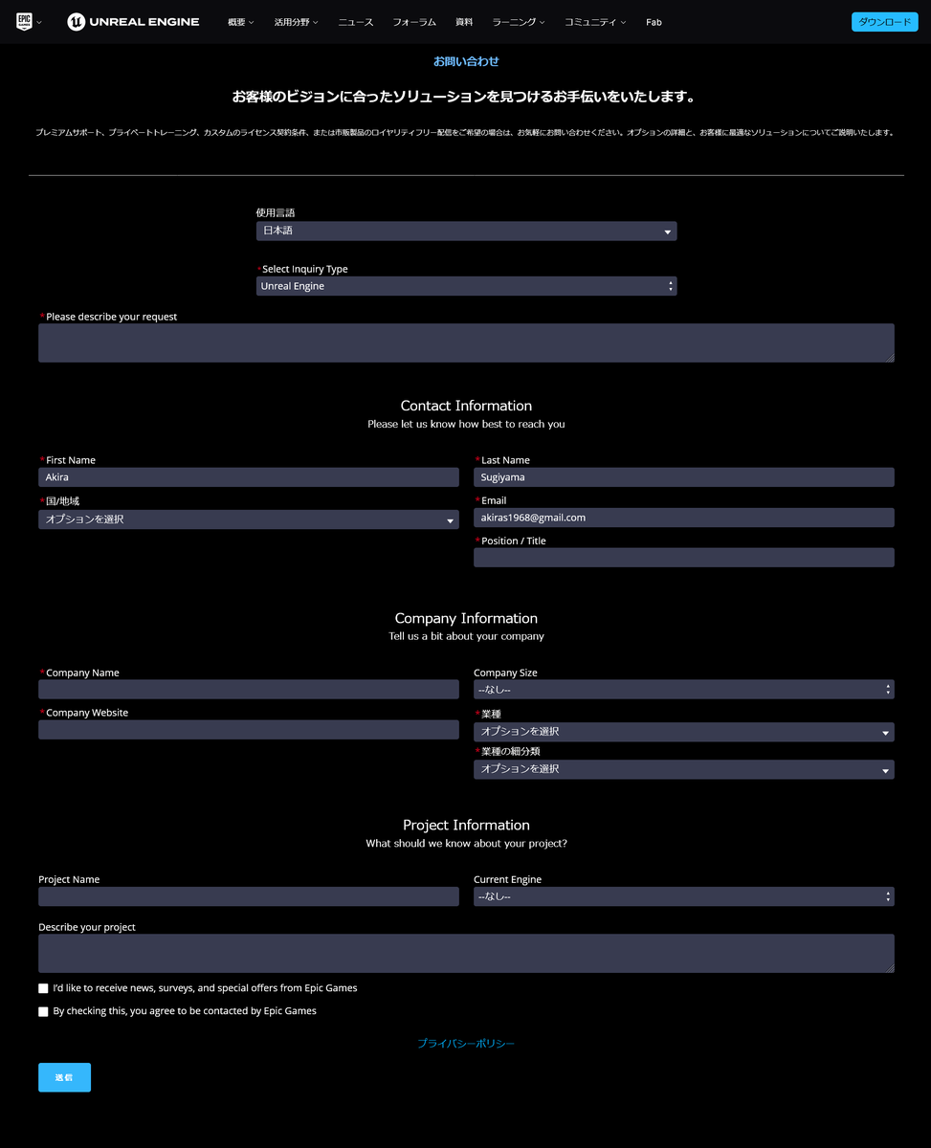Click the Company Information heading

tap(466, 618)
